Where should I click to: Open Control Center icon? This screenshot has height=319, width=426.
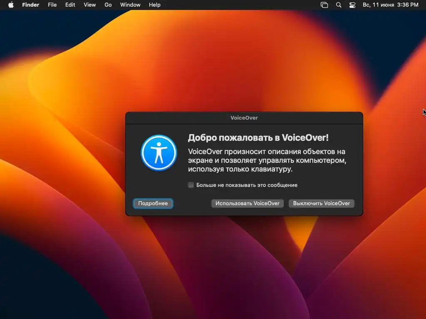352,5
